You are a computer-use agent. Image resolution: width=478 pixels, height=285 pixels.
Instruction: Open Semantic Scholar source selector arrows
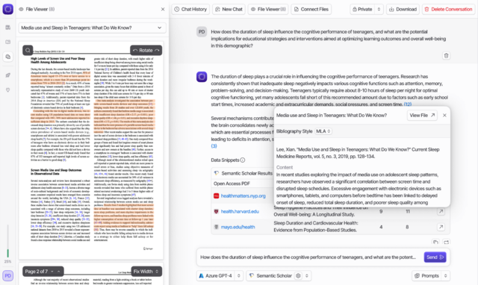pos(307,275)
